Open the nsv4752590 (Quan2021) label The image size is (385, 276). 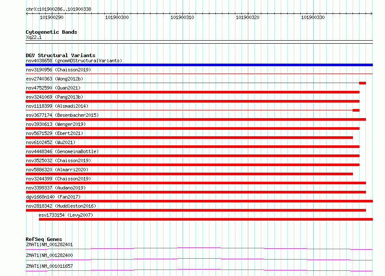[53, 88]
